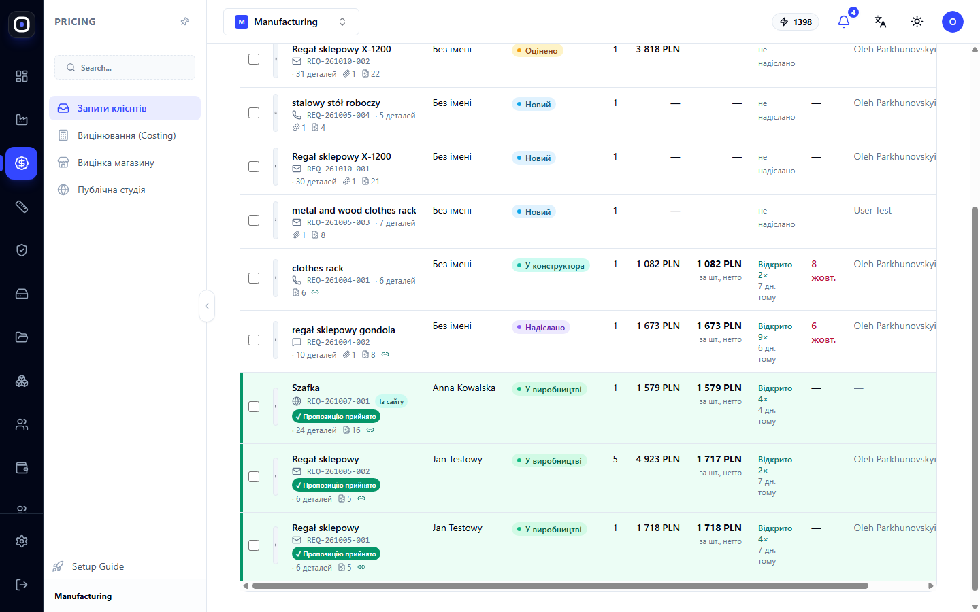Click the table's right scroll arrow
Viewport: 980px width, 612px height.
tap(931, 585)
